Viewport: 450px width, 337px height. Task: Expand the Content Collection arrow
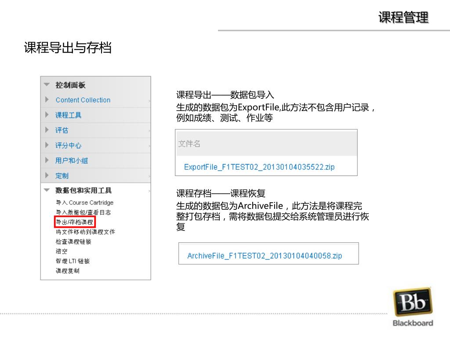[47, 100]
